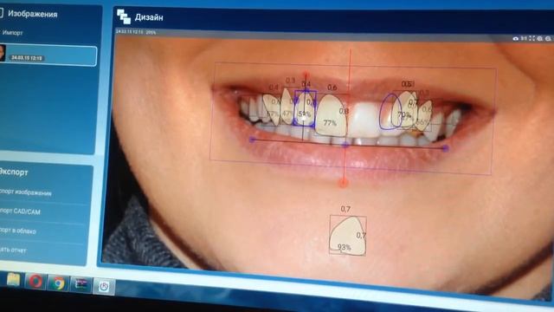Click the Импорт button
Screen dimensions: 554x312
tap(12, 33)
